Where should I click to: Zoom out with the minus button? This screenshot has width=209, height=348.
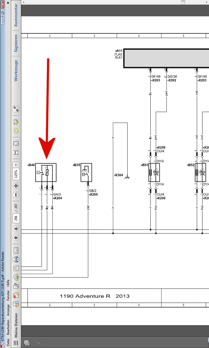(x=16, y=195)
